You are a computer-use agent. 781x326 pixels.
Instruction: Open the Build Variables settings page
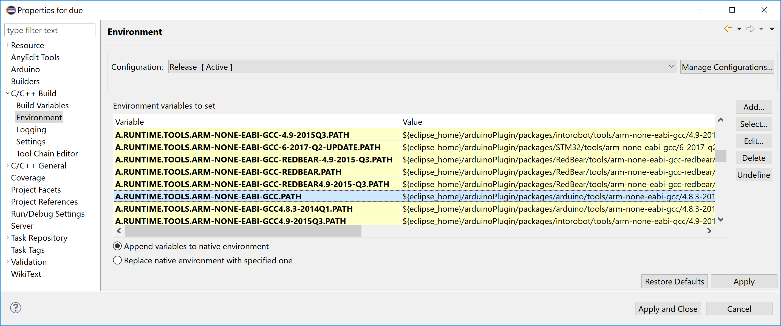pos(42,105)
